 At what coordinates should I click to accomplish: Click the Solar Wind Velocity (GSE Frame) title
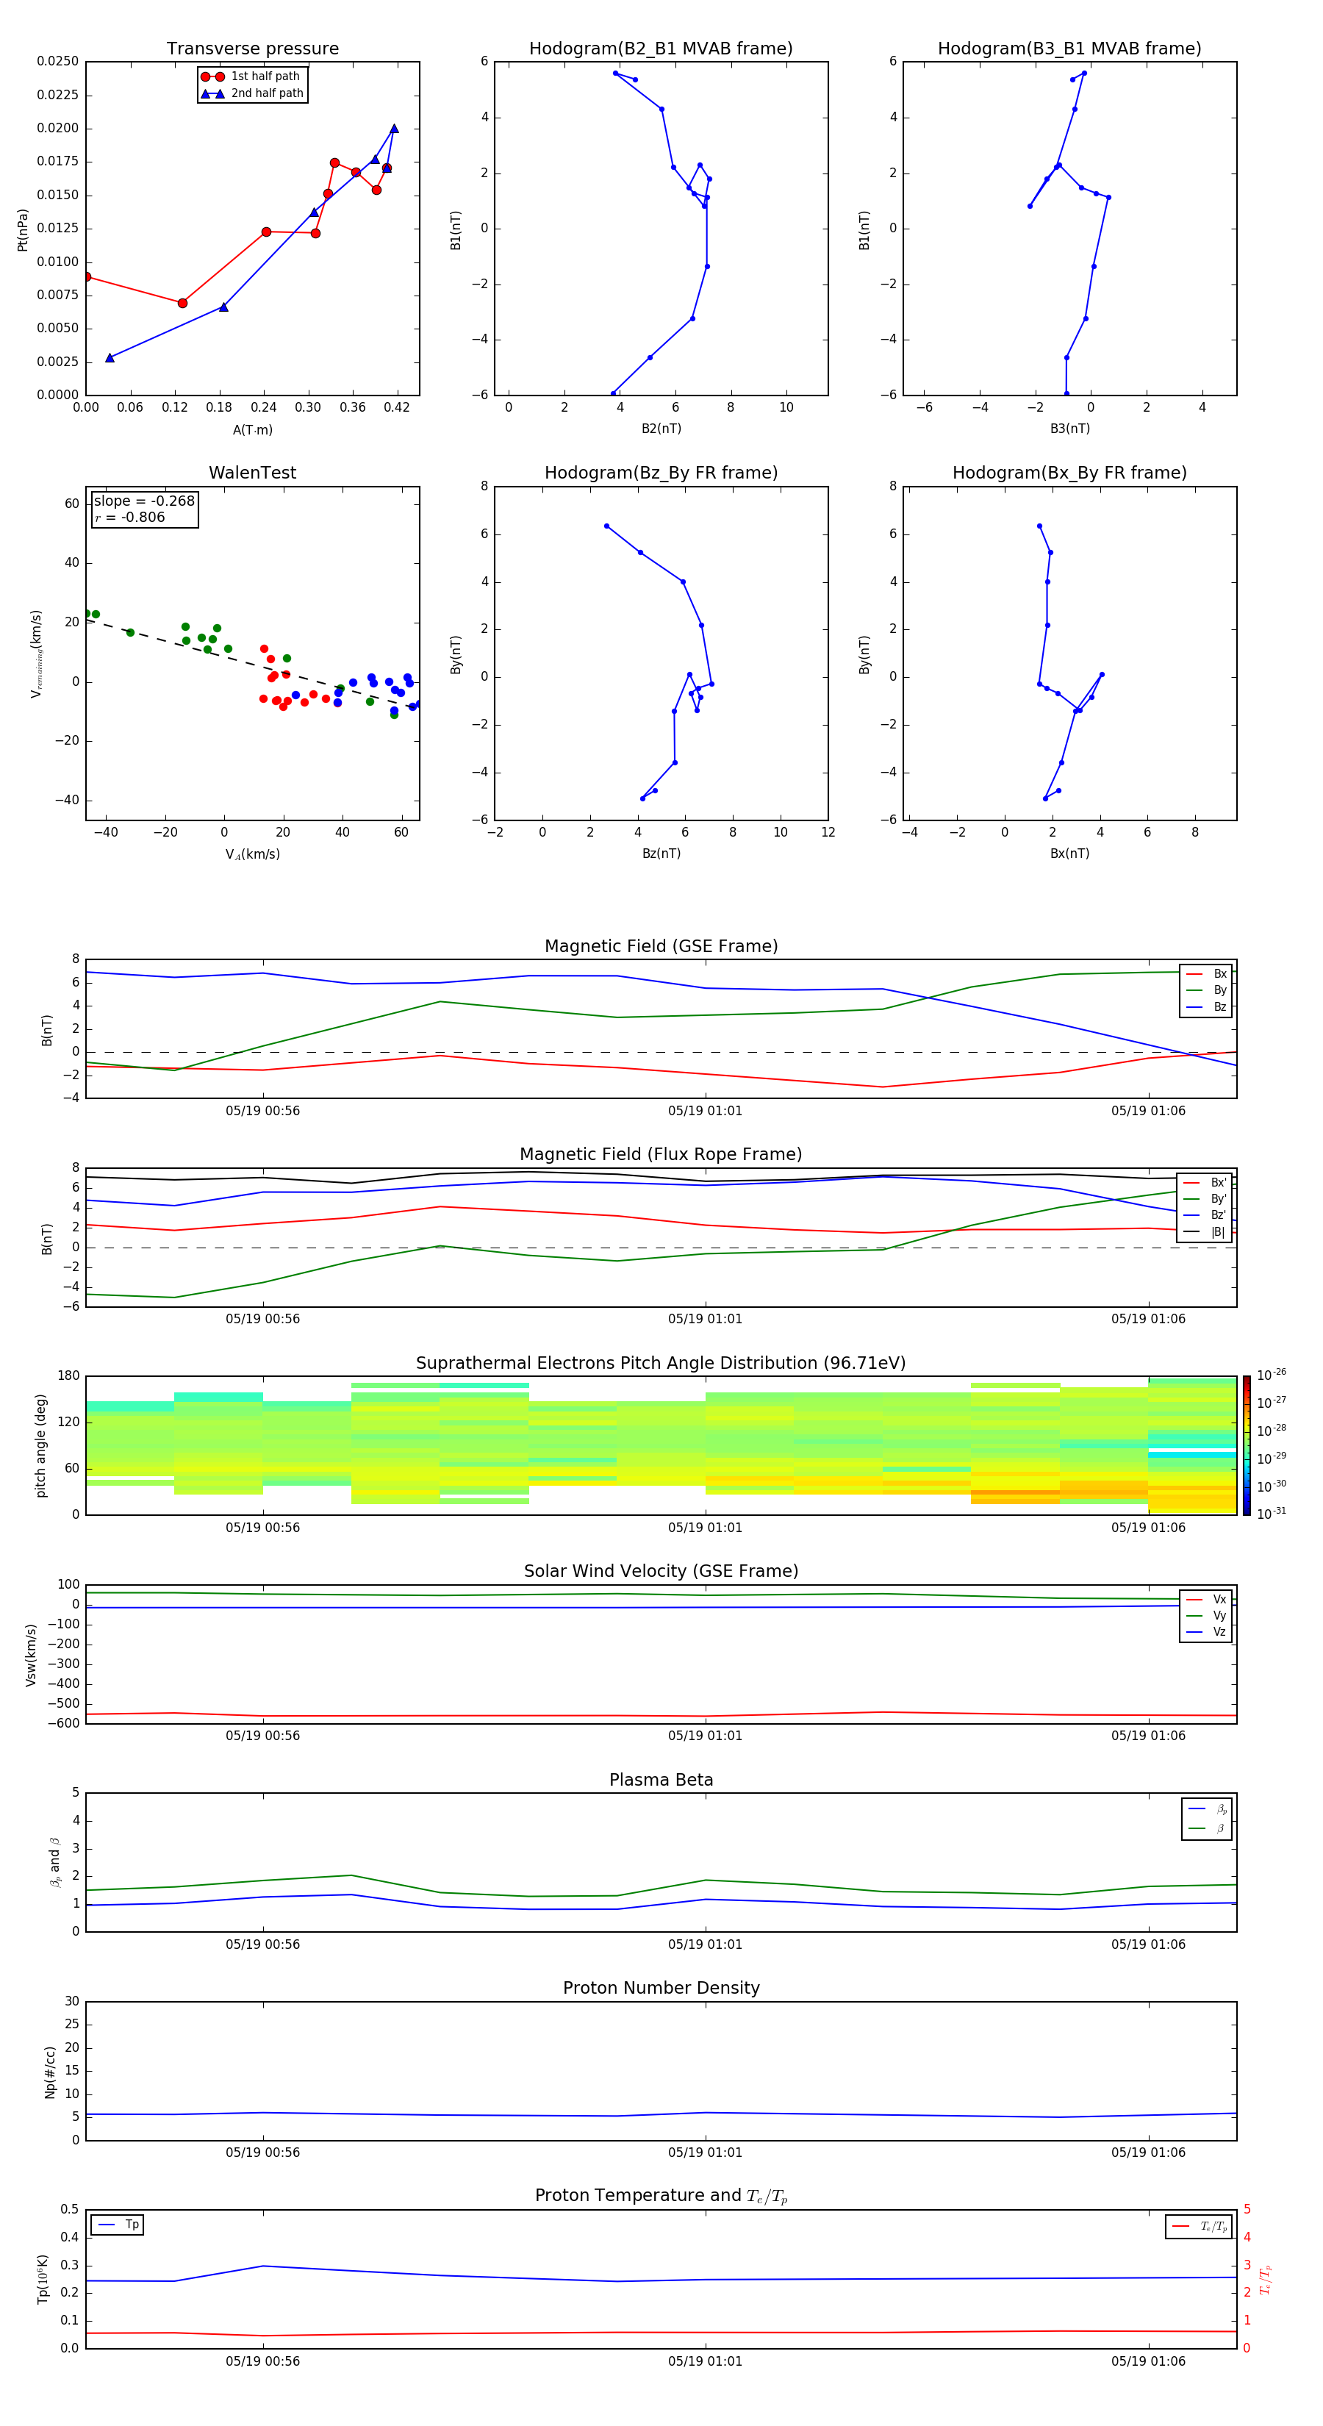(661, 1572)
